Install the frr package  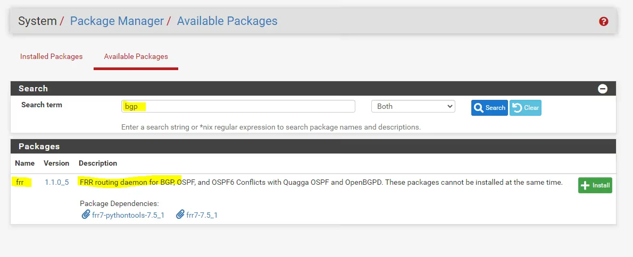coord(595,185)
